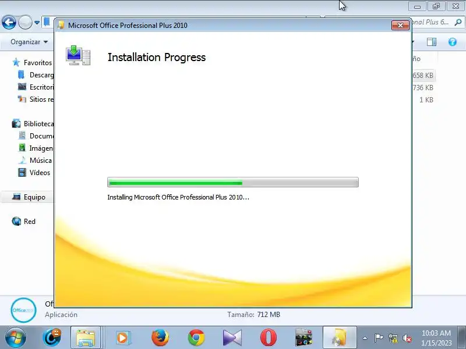Close the Office 2010 installer dialog

400,25
